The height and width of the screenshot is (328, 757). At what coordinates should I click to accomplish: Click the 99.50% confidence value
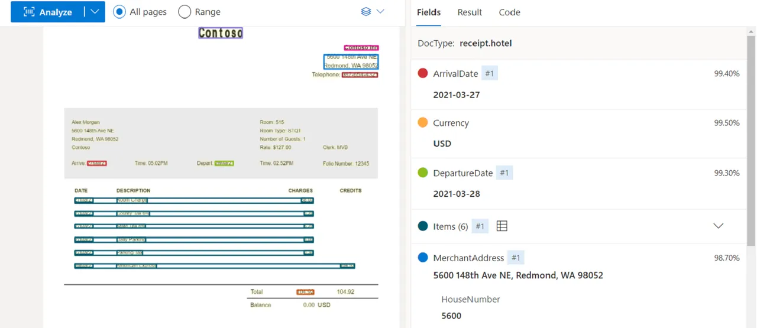click(727, 123)
